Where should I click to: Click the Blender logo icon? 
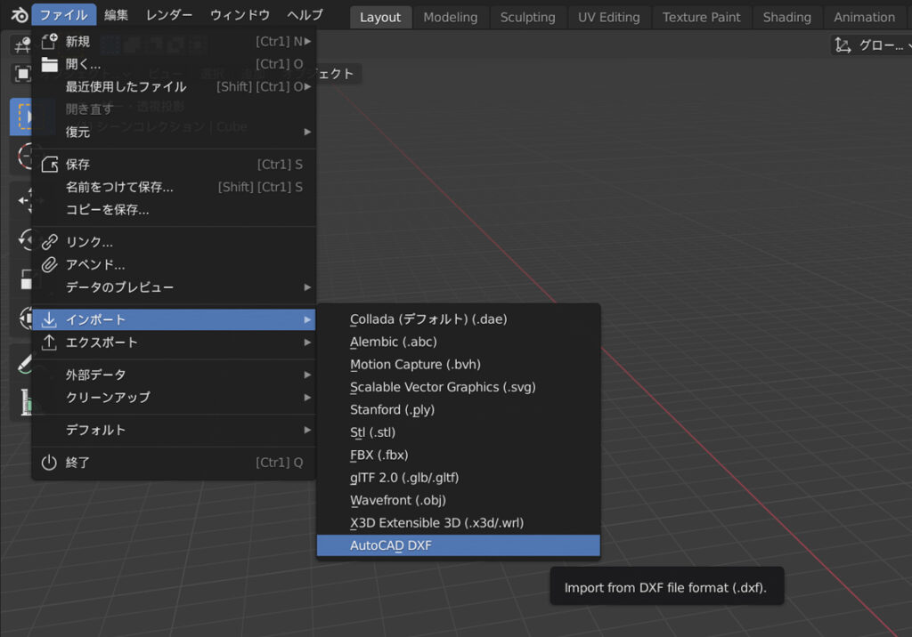20,15
